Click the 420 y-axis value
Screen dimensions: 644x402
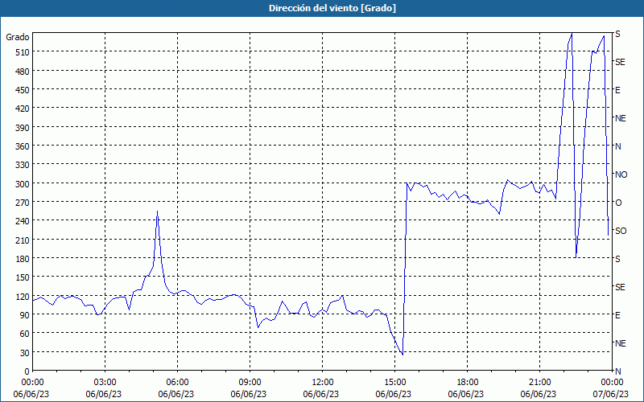point(23,109)
